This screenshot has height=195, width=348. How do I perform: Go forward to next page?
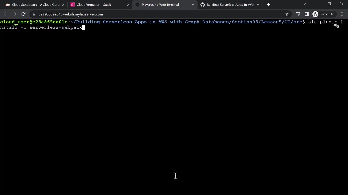pyautogui.click(x=15, y=14)
